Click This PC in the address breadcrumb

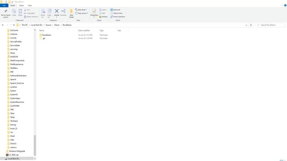[x=25, y=25]
